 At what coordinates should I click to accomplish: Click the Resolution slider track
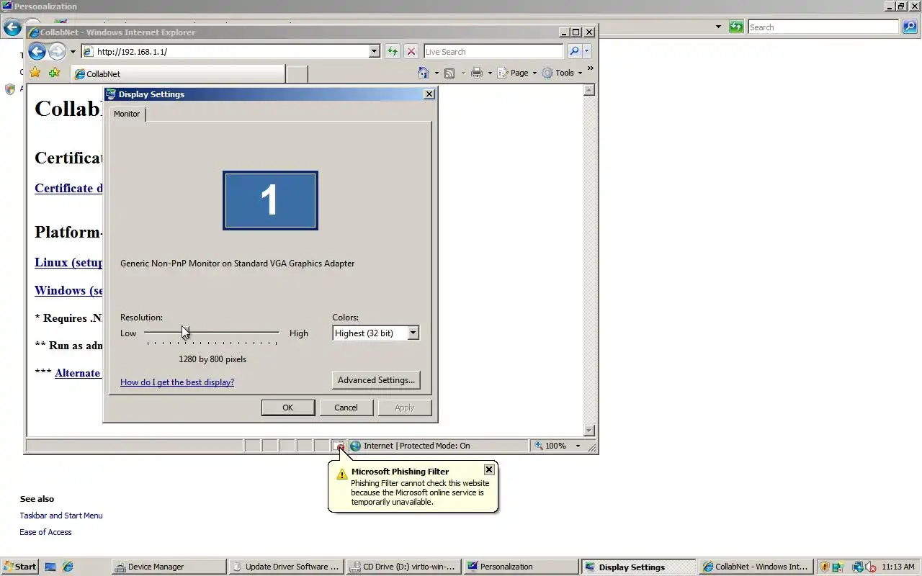pyautogui.click(x=211, y=333)
